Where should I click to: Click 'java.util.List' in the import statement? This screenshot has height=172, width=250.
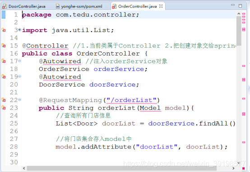tap(81, 30)
